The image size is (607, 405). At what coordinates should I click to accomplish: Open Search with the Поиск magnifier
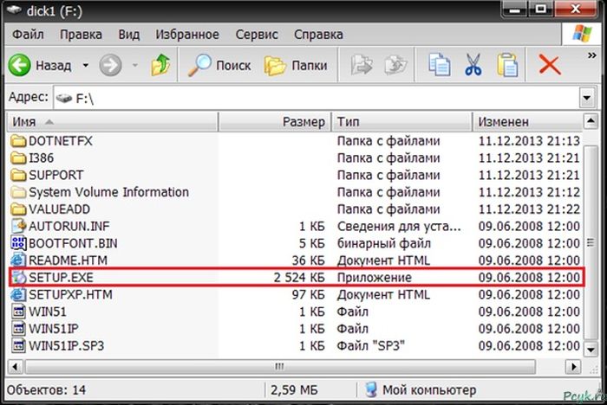pyautogui.click(x=221, y=65)
